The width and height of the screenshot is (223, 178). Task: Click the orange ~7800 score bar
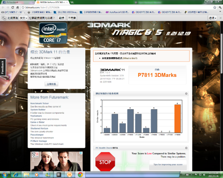pos(177,119)
